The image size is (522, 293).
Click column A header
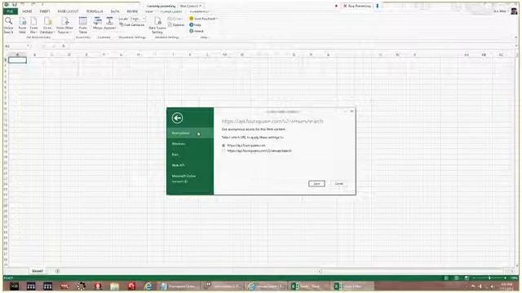tap(17, 55)
